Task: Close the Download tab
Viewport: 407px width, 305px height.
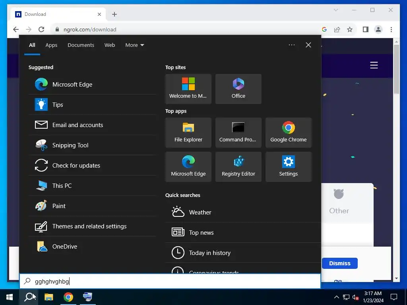Action: (x=99, y=14)
